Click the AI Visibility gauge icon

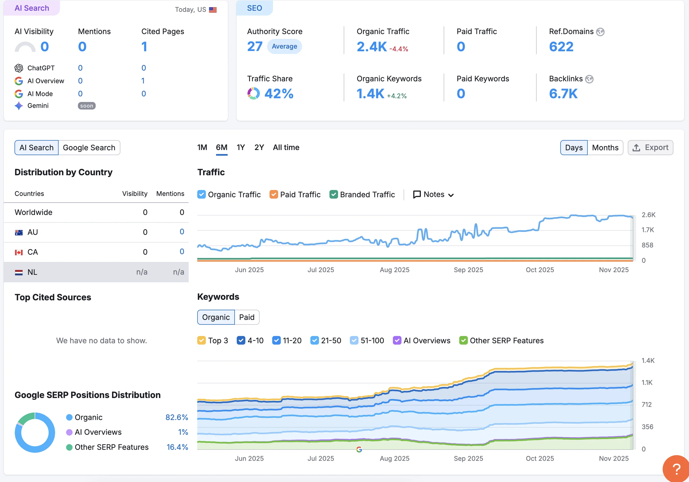tap(25, 47)
